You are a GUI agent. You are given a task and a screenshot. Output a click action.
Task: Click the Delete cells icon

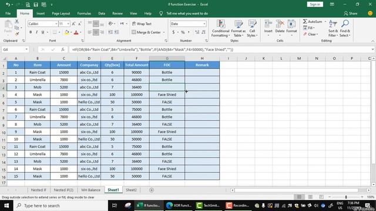tap(280, 24)
